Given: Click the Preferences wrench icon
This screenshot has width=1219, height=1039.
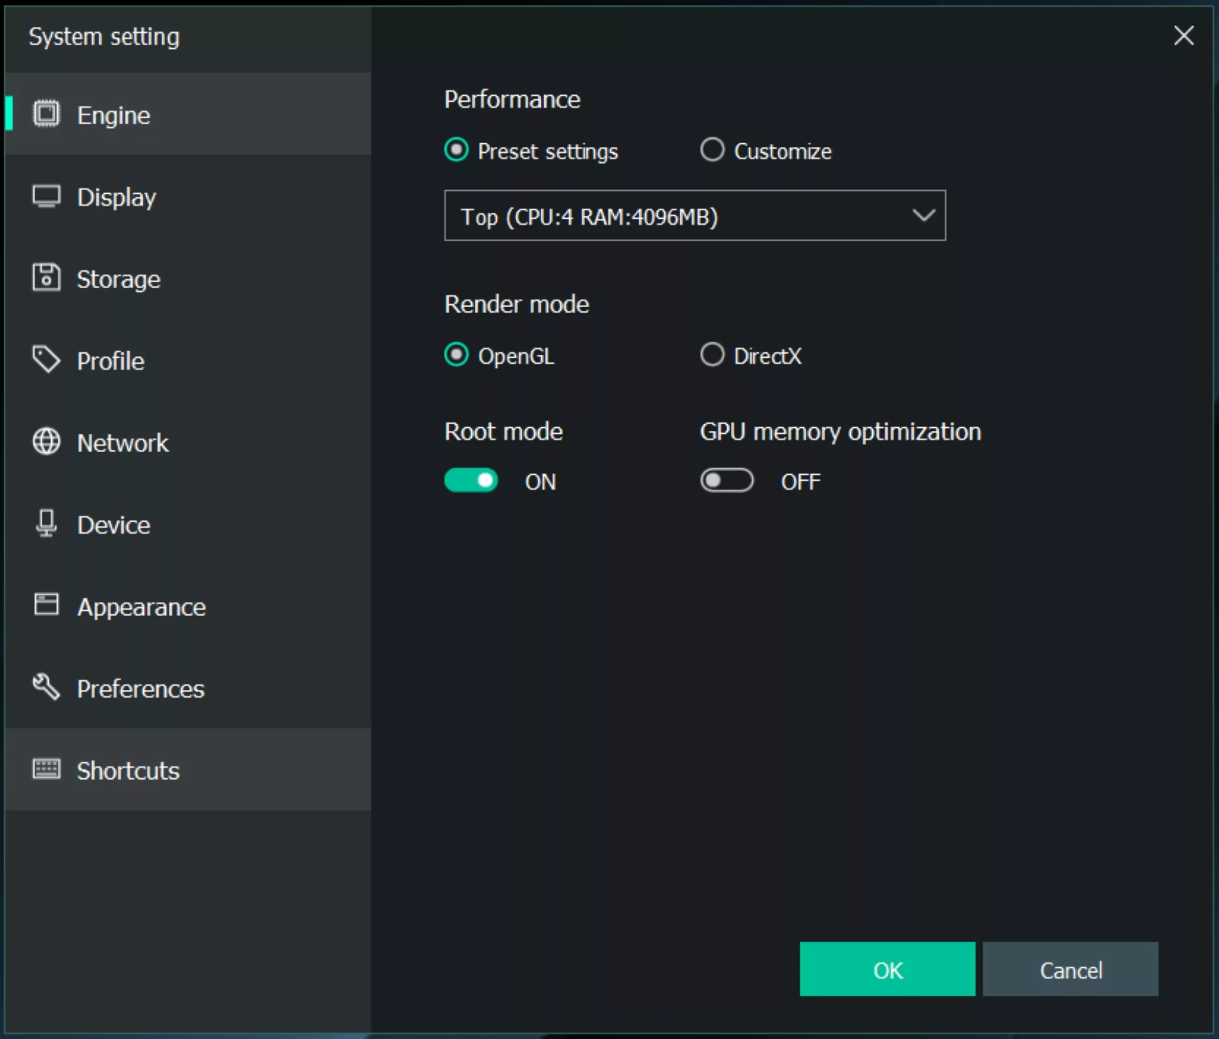Looking at the screenshot, I should 46,687.
